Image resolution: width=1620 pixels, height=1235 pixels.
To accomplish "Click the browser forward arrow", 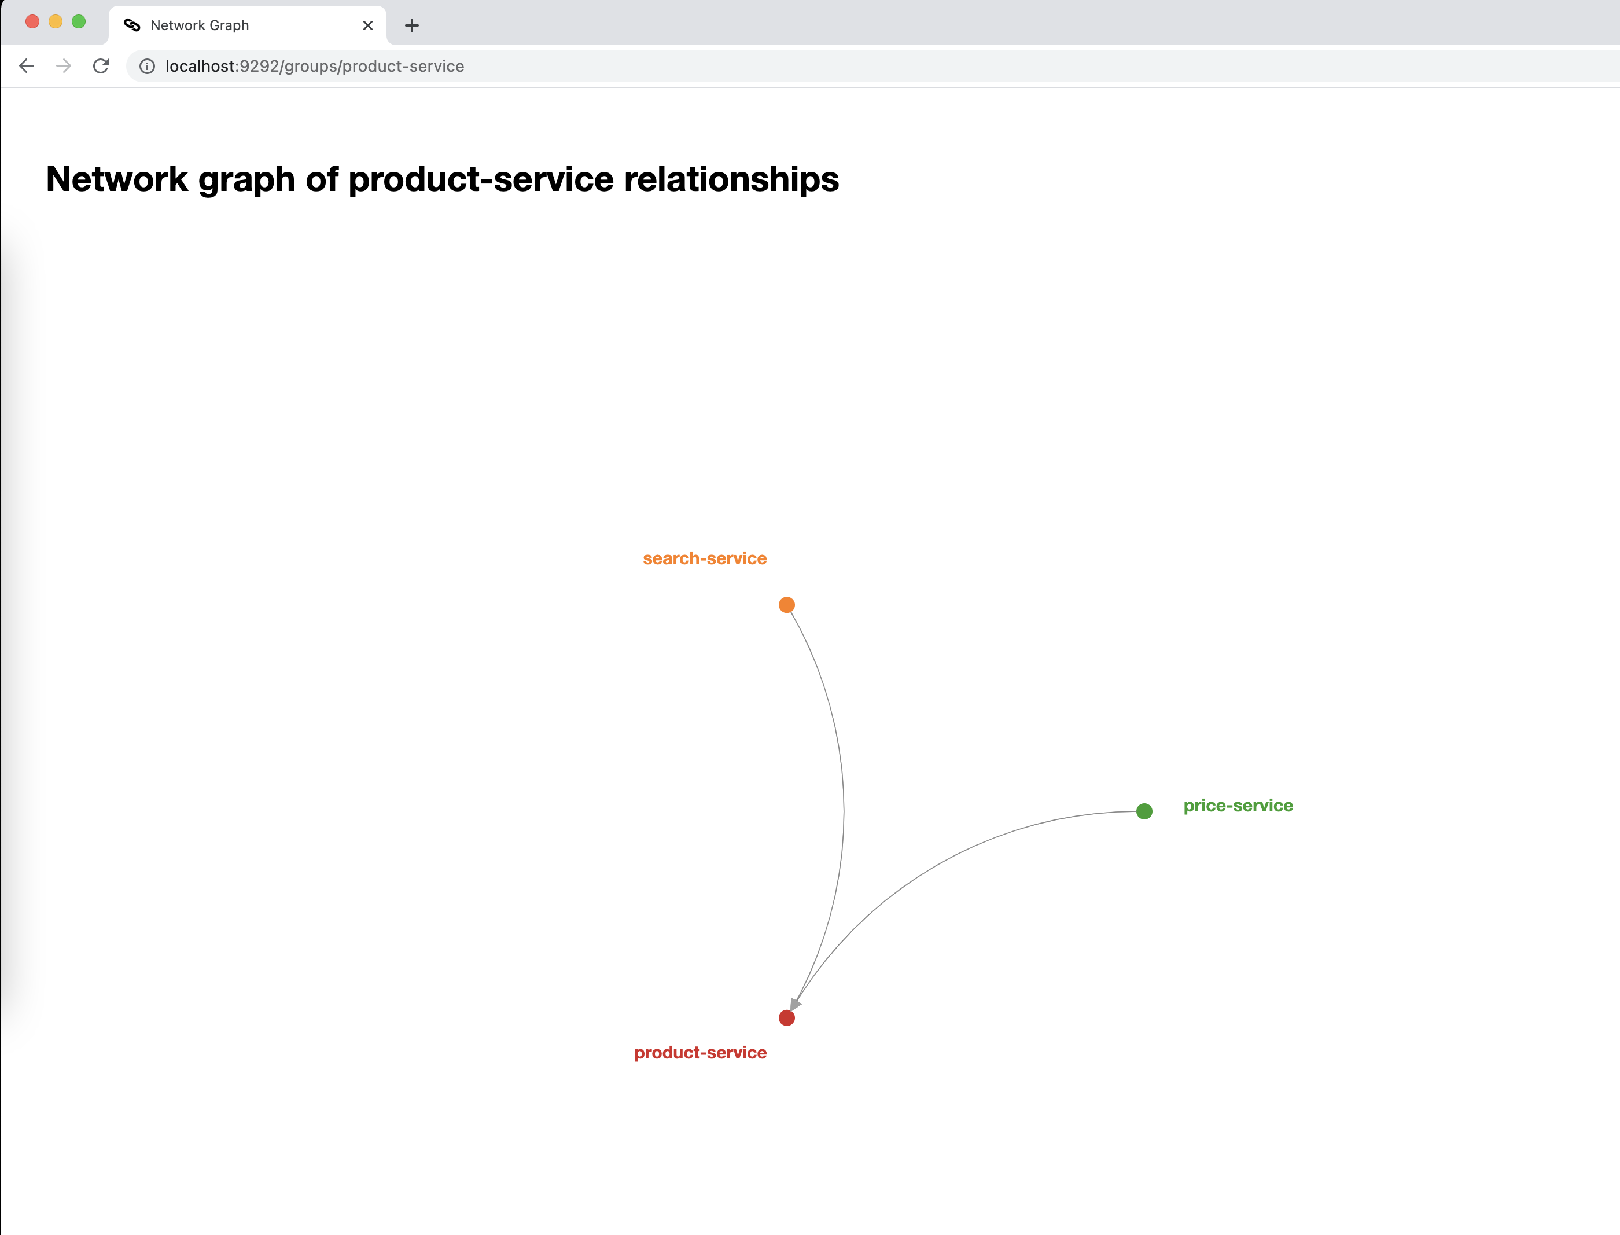I will pyautogui.click(x=64, y=66).
